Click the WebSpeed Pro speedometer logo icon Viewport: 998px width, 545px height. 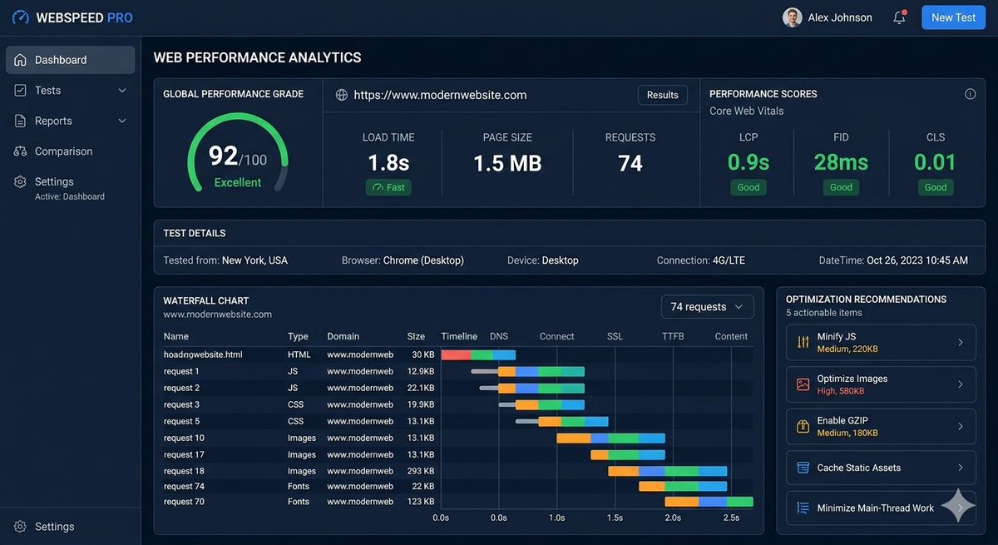tap(20, 17)
